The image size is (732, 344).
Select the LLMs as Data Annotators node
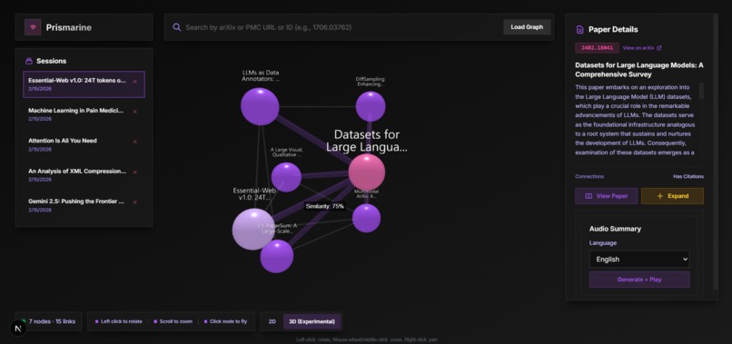pos(260,106)
